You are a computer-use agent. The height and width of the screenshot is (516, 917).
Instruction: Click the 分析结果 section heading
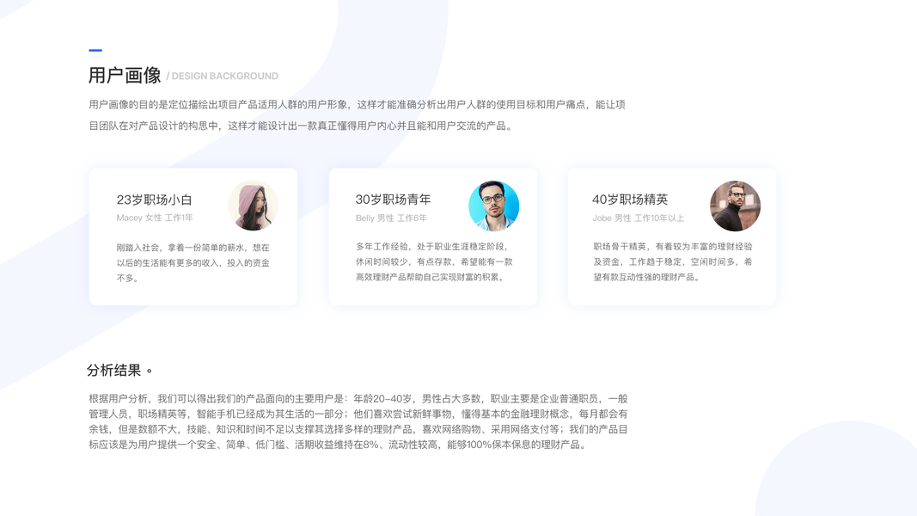coord(114,371)
